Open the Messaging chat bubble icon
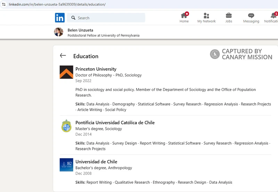 (251, 16)
